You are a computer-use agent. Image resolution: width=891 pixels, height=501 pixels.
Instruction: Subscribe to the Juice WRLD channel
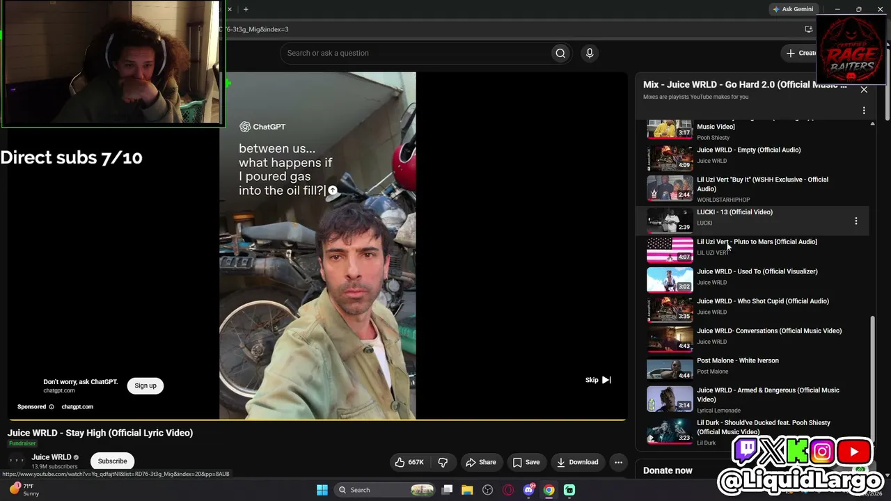[112, 461]
